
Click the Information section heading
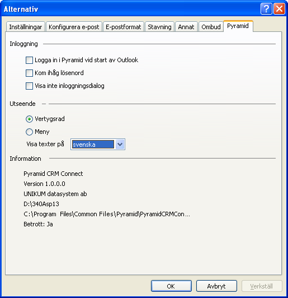coord(25,159)
